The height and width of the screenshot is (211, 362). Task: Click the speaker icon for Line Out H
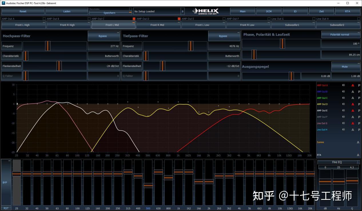(343, 129)
